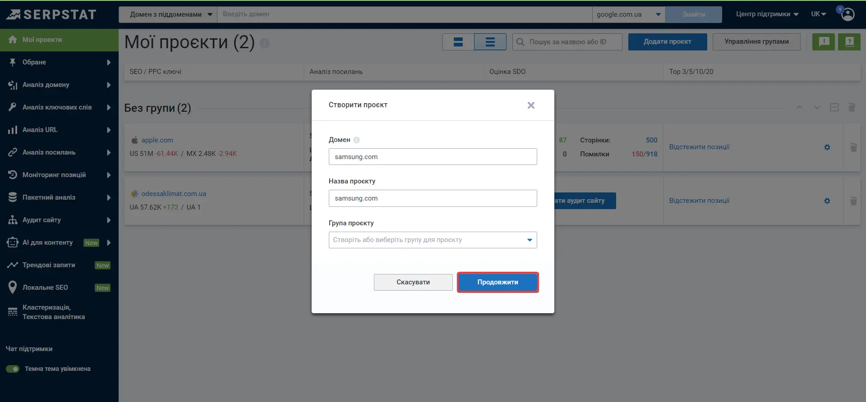Click the info icon next to Домен label

(x=357, y=140)
